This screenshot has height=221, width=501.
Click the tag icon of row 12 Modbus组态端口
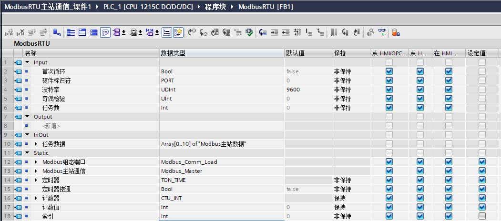(x=18, y=162)
